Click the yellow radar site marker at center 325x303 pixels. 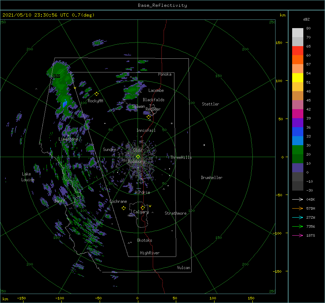click(x=138, y=157)
